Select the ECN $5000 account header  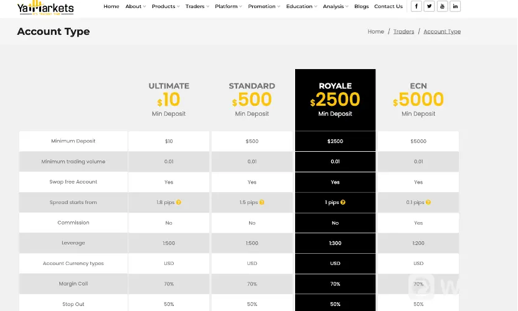click(x=418, y=100)
